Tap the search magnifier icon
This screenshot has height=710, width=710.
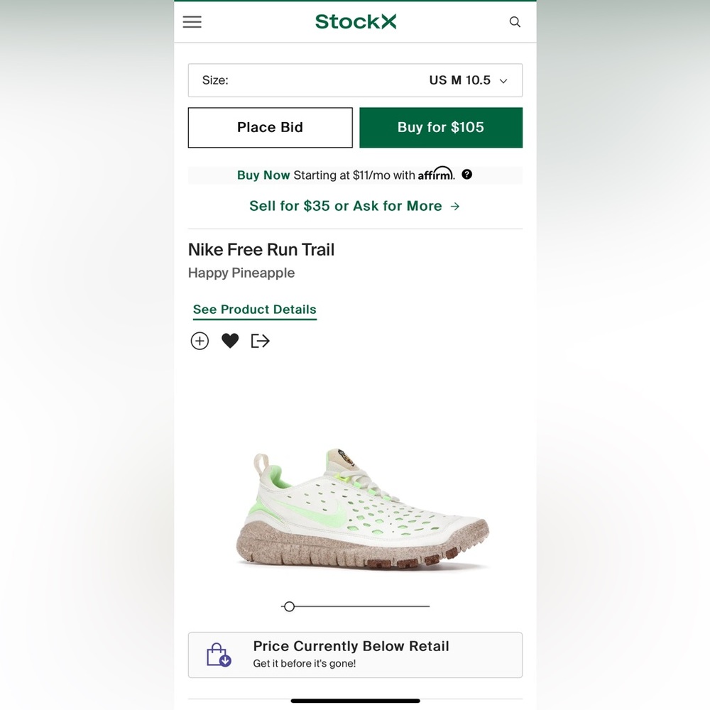515,22
